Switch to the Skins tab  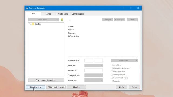click(34, 14)
